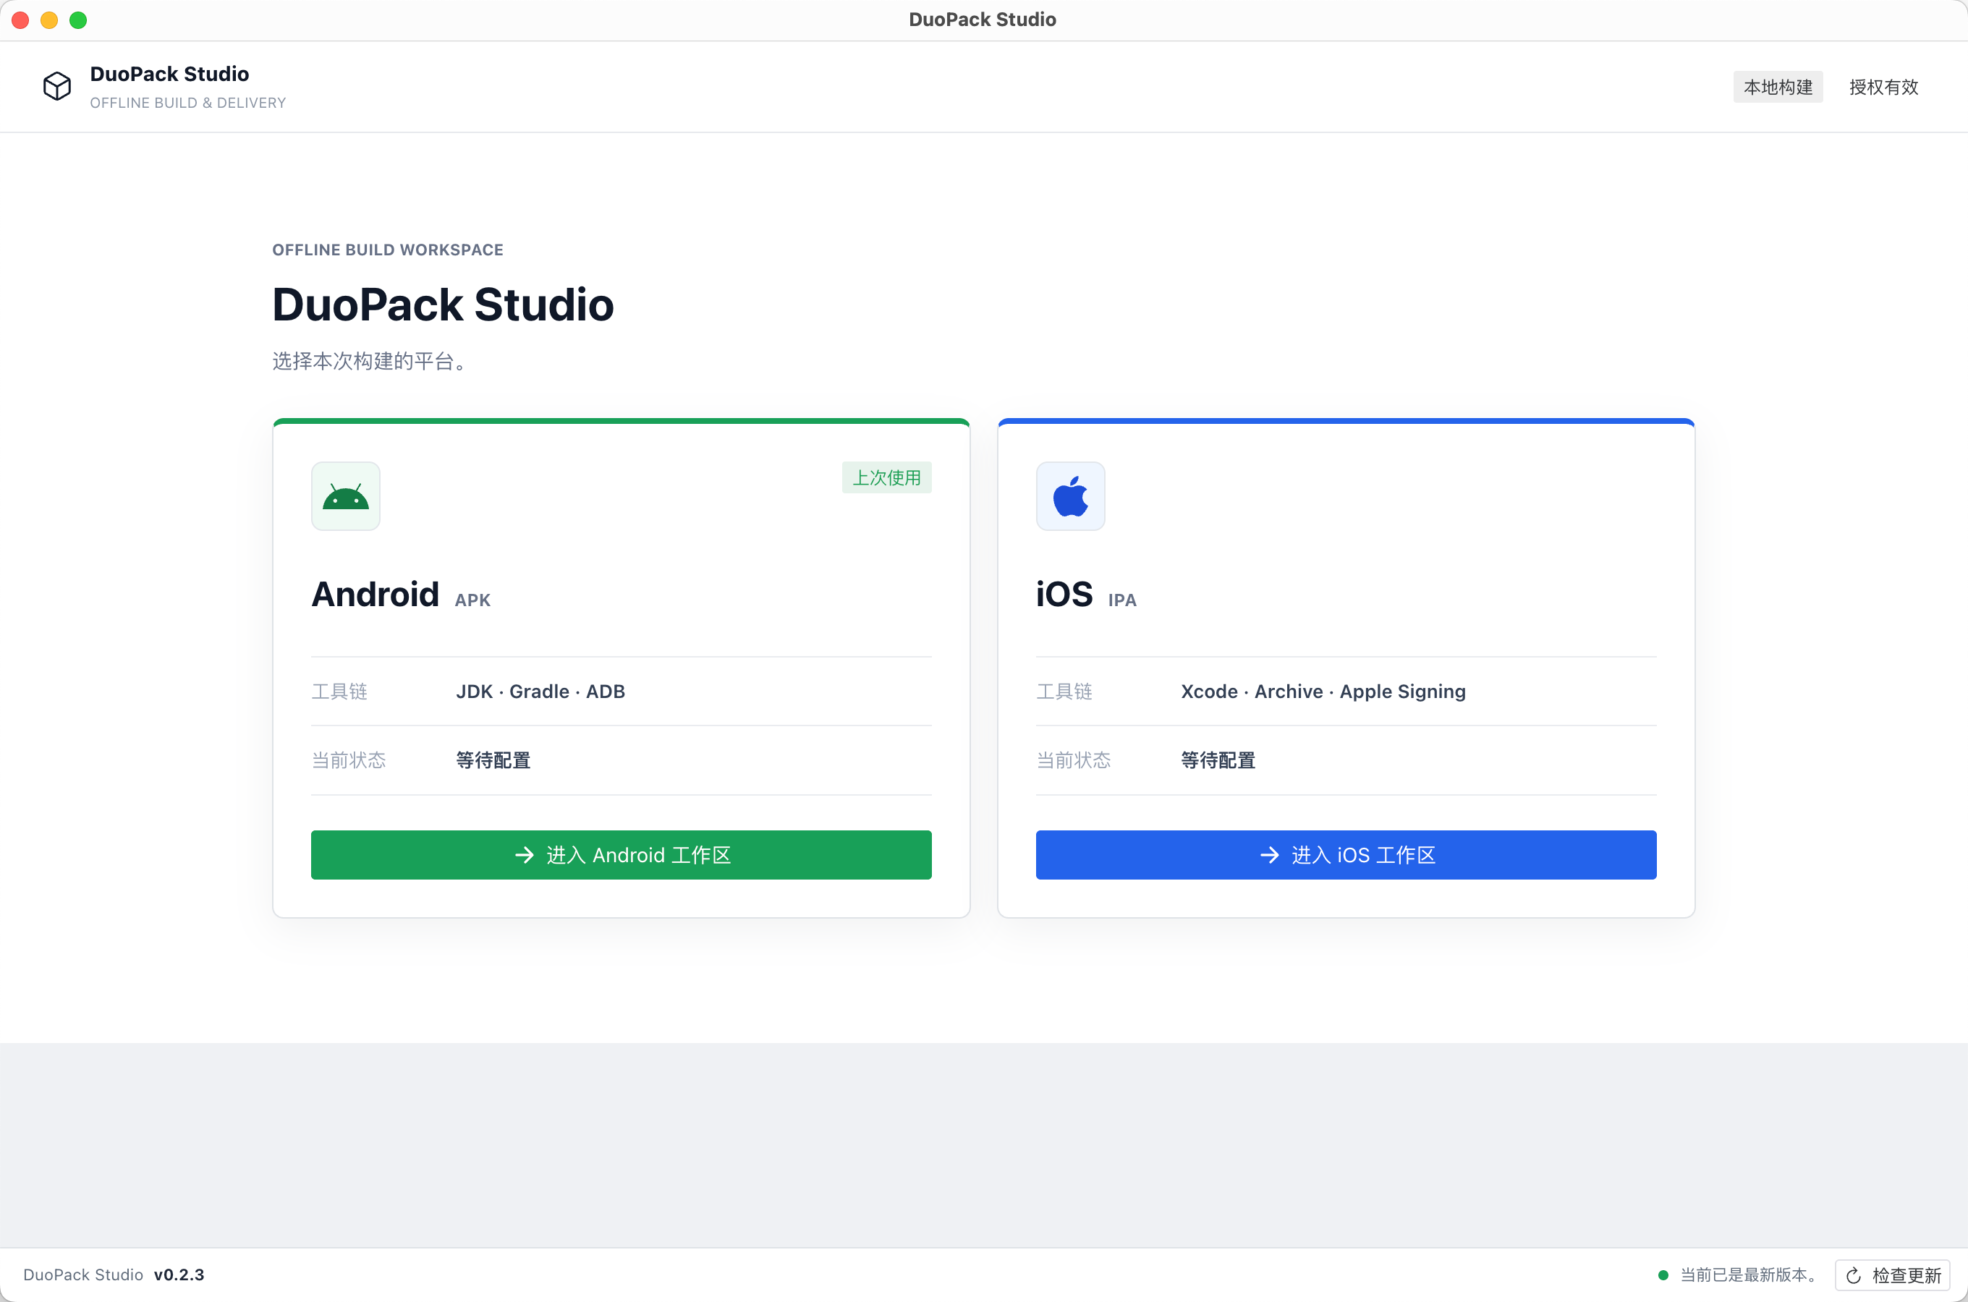Click 等待配置 status in Android card
The width and height of the screenshot is (1968, 1302).
[493, 761]
